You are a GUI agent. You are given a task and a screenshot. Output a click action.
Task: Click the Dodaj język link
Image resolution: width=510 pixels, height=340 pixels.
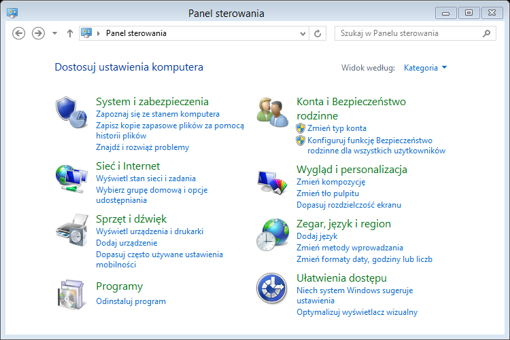tap(317, 236)
